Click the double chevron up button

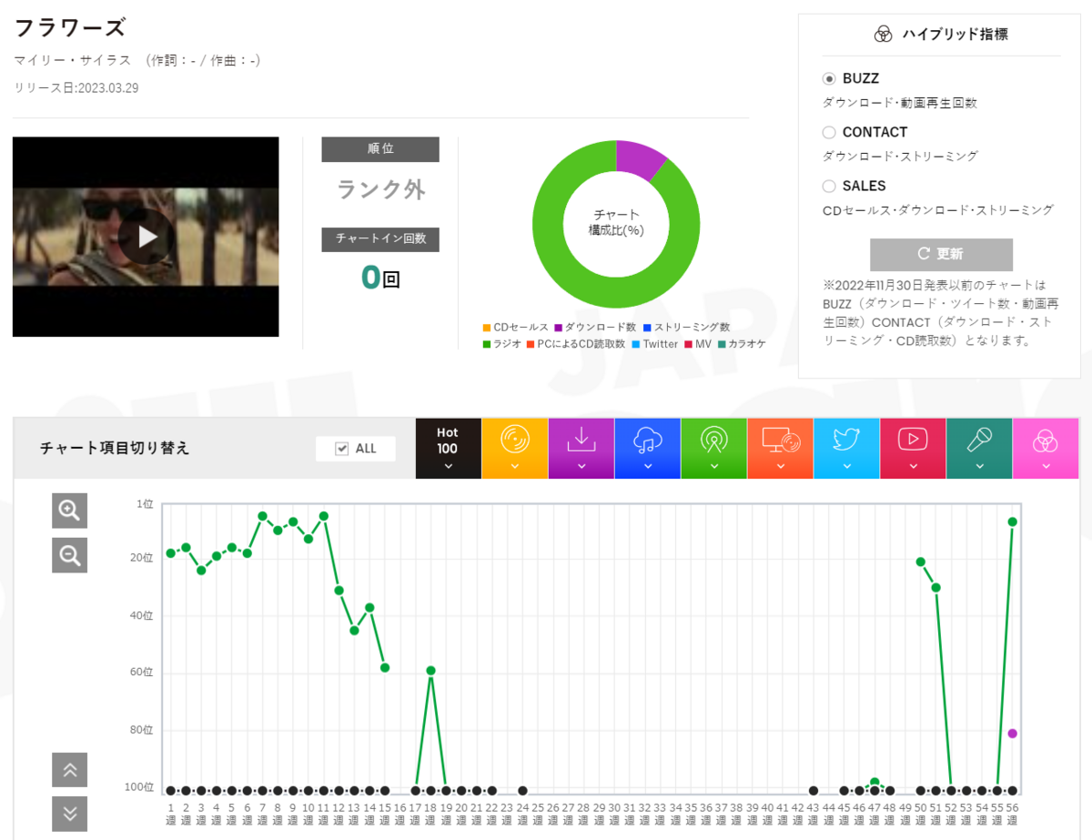tap(69, 770)
